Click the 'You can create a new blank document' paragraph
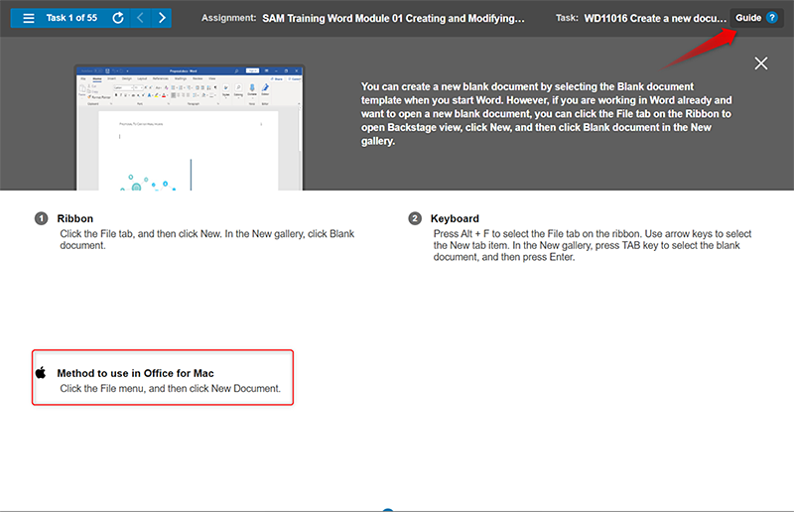794x512 pixels. [x=547, y=114]
